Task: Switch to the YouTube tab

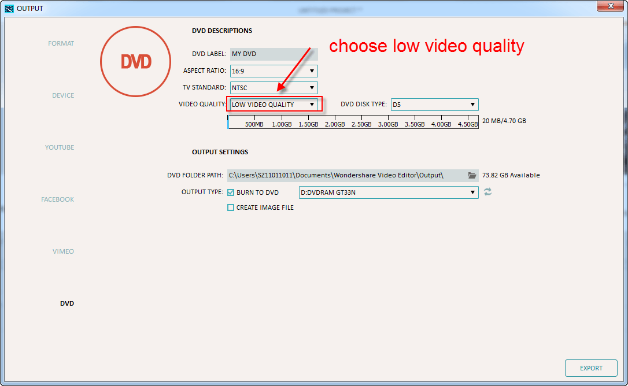Action: click(x=60, y=147)
